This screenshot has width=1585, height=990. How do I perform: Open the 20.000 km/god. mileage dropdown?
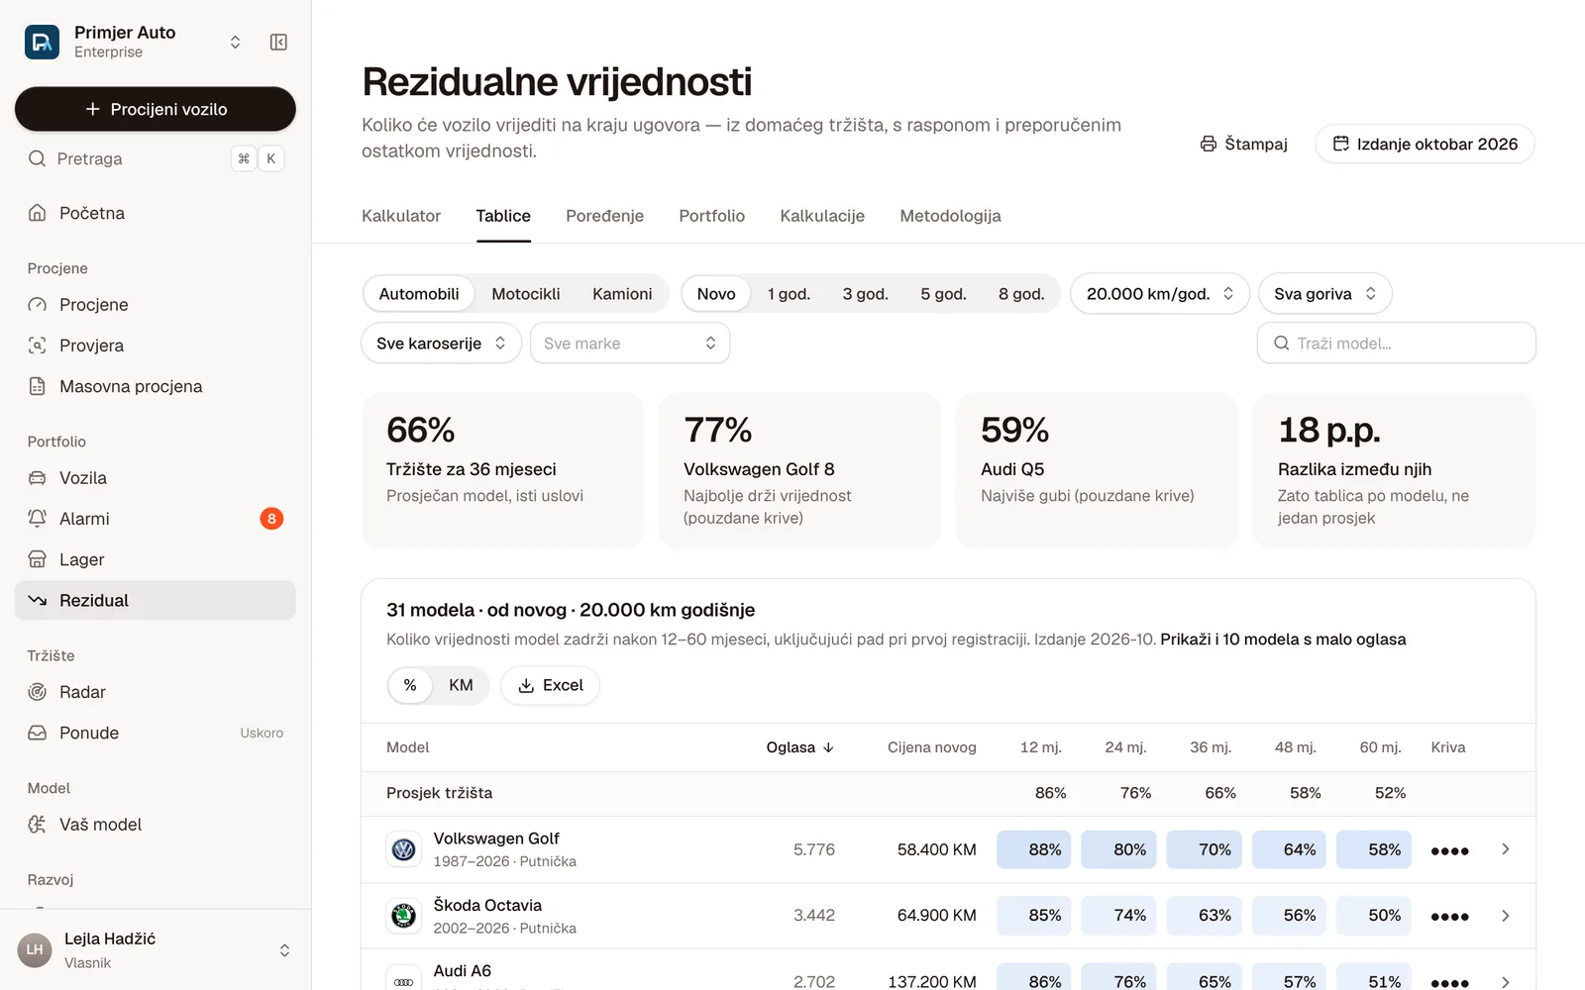tap(1160, 294)
